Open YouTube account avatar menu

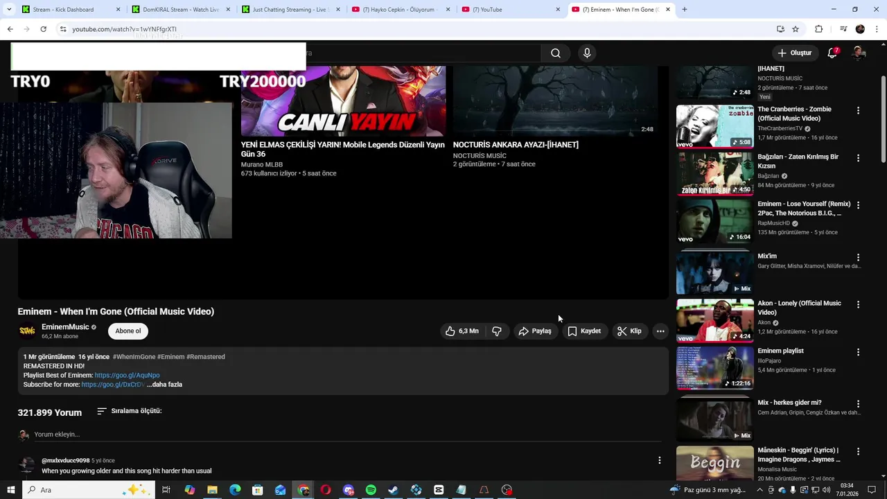(858, 53)
